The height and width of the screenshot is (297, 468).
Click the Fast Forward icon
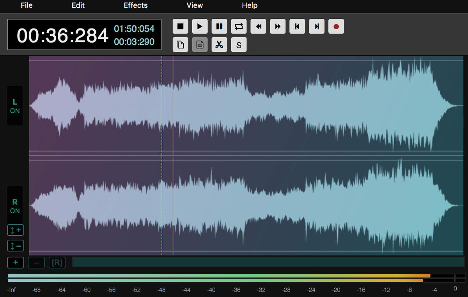278,26
